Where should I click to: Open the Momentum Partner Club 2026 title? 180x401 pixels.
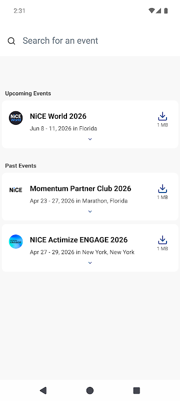tap(80, 189)
